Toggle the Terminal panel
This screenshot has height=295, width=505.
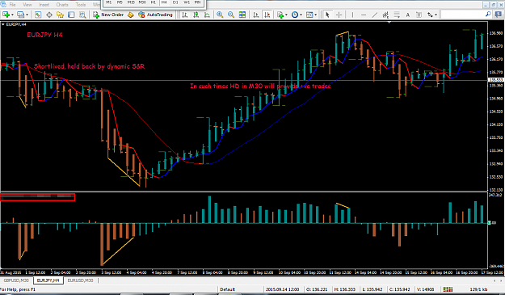click(x=71, y=15)
